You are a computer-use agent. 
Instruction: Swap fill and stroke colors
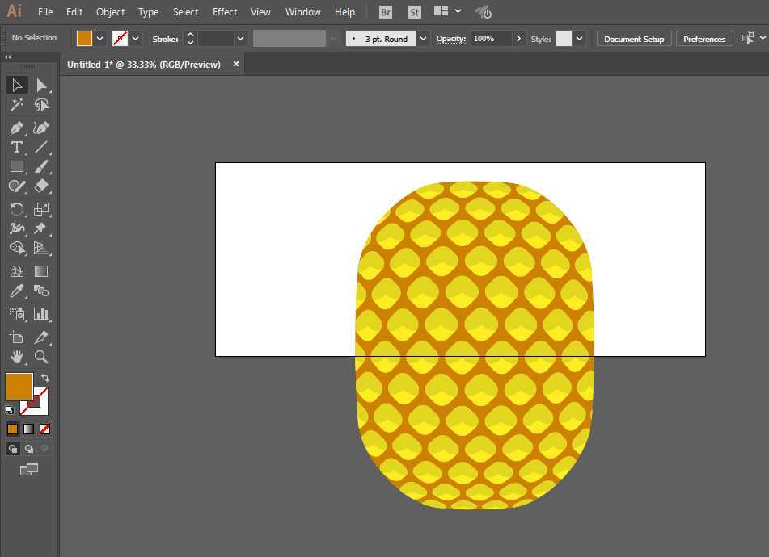[45, 378]
